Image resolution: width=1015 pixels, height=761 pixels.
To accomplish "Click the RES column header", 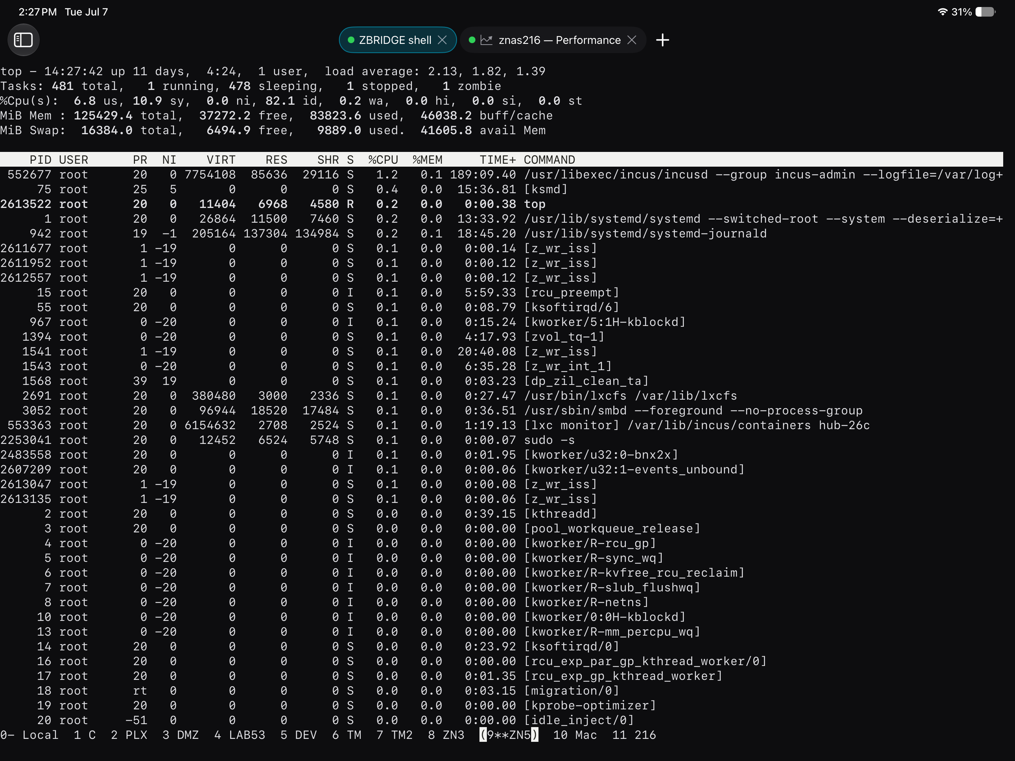I will [277, 160].
